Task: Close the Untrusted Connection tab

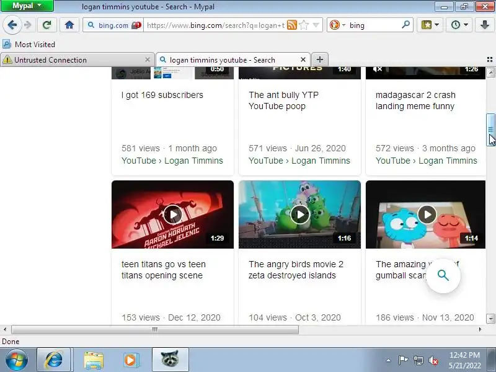Action: click(x=148, y=60)
